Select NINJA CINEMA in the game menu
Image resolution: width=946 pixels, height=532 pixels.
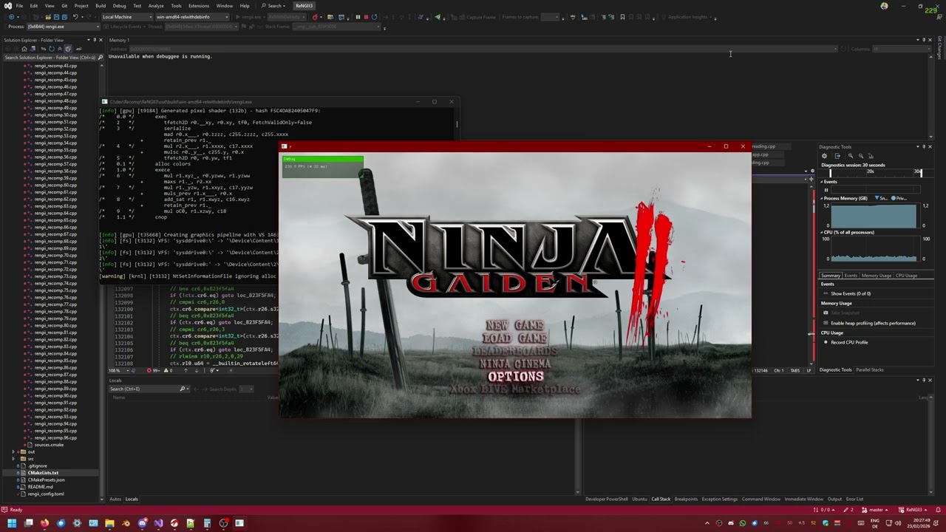[x=515, y=364]
